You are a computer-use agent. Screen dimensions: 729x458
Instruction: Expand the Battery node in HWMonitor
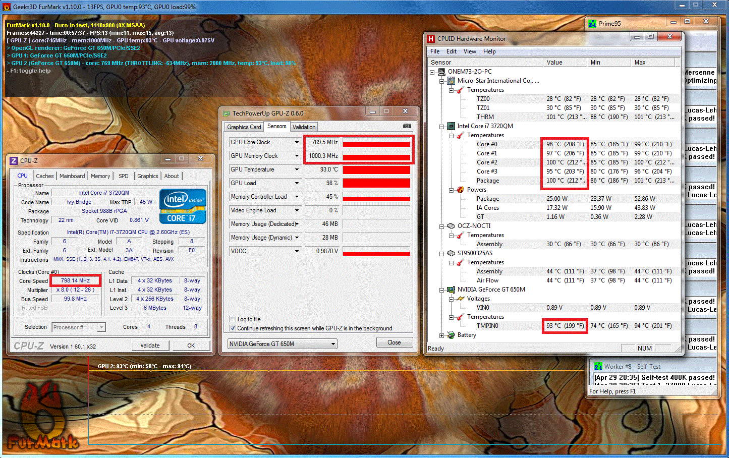pyautogui.click(x=442, y=335)
